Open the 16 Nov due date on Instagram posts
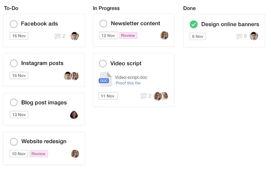The image size is (271, 170). pyautogui.click(x=19, y=76)
